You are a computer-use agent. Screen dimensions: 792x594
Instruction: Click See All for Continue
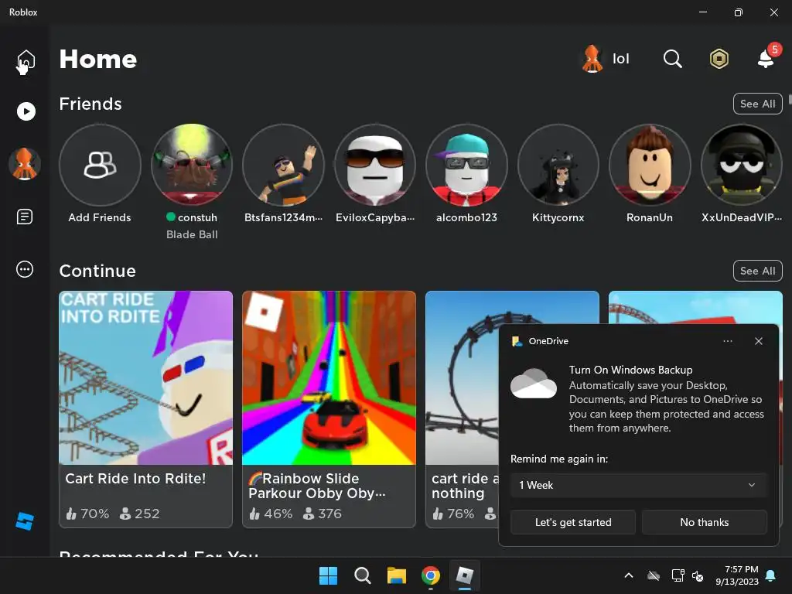click(x=758, y=271)
